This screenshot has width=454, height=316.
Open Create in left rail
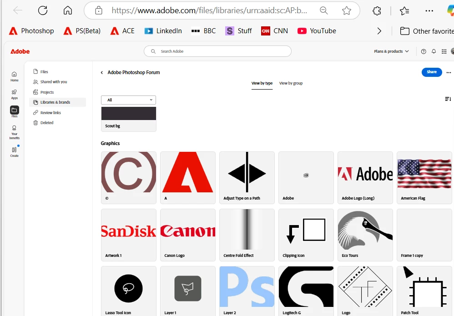pyautogui.click(x=14, y=151)
